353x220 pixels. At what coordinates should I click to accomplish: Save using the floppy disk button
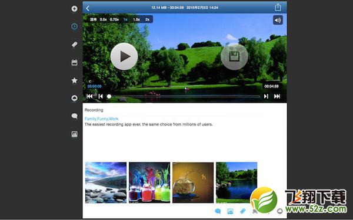click(234, 56)
